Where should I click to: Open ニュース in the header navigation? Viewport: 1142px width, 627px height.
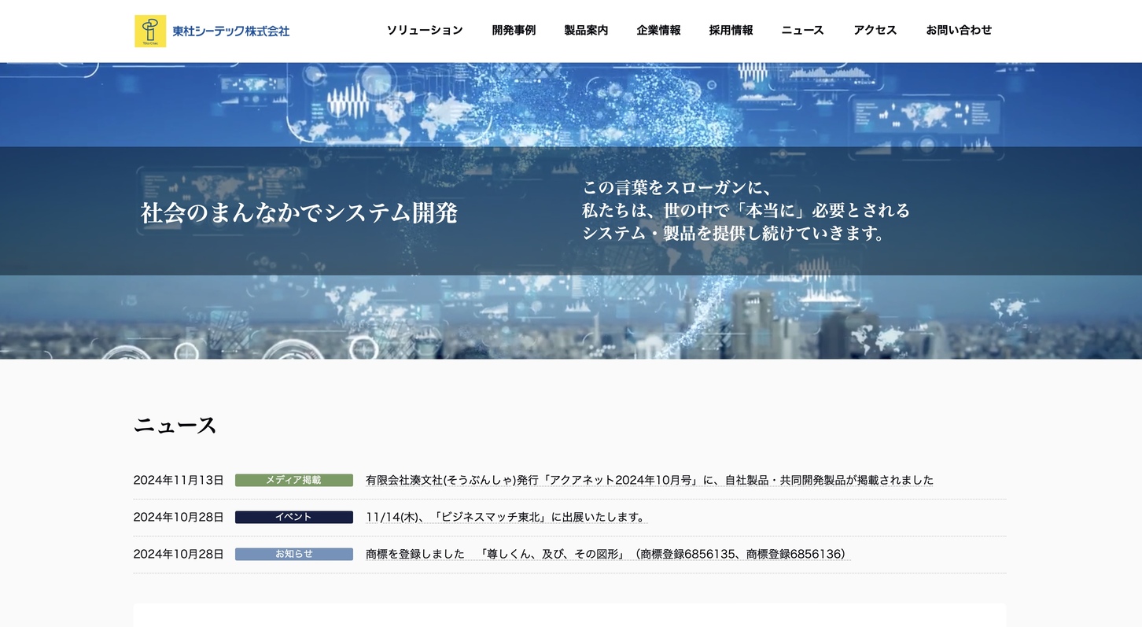(803, 30)
